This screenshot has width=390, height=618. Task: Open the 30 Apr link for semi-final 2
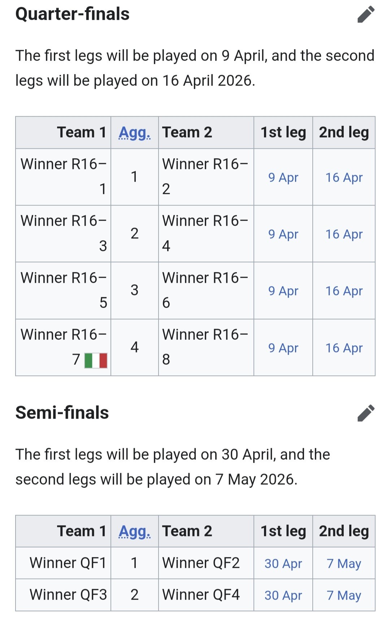click(x=283, y=595)
